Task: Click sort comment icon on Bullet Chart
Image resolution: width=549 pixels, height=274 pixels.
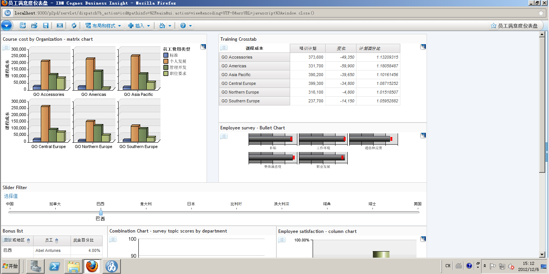Action: coord(224,137)
